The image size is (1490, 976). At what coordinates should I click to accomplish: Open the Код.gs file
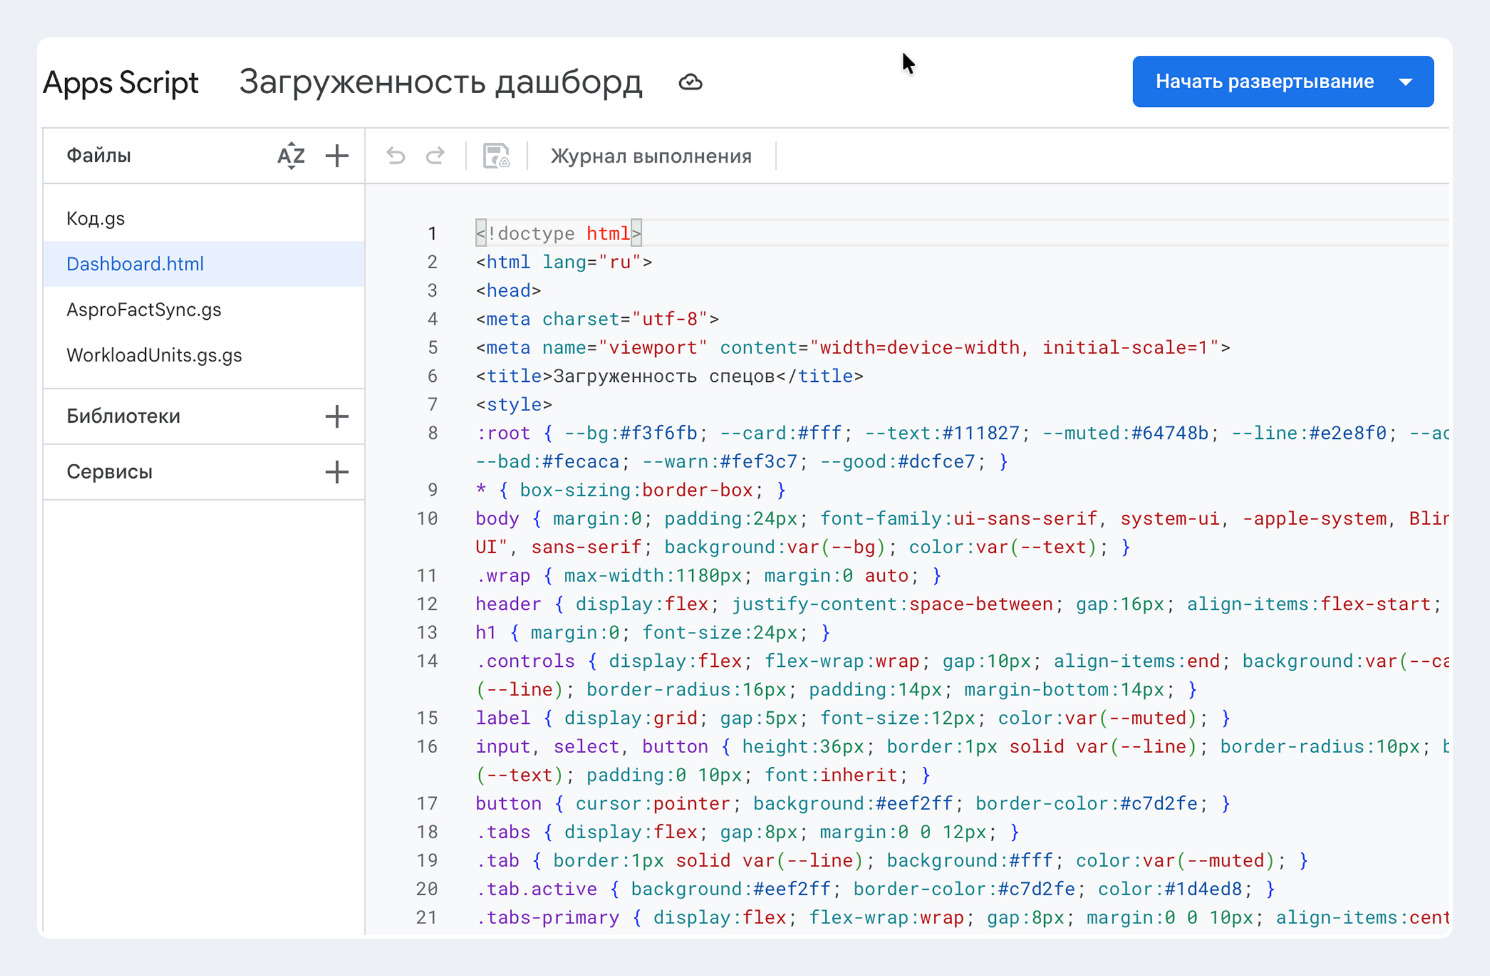204,219
